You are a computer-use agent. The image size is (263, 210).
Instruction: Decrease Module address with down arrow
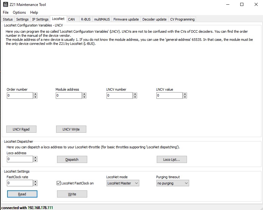[84, 97]
